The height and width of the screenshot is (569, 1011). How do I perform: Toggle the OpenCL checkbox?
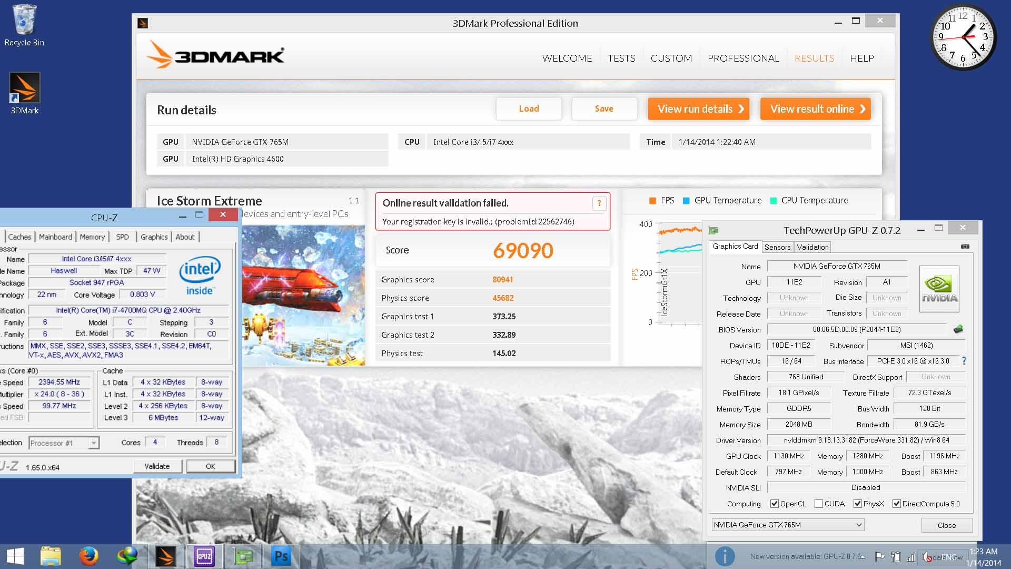(x=774, y=504)
